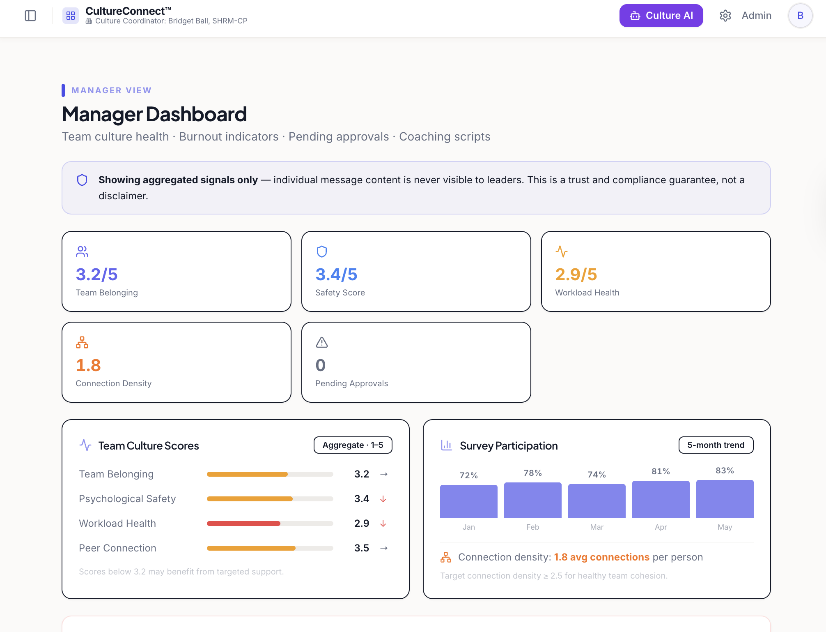The image size is (826, 632).
Task: Click 'Showing aggregated signals only' bold text
Action: click(178, 180)
